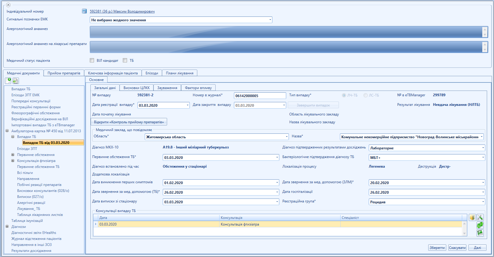Expand Консультація фтизіатра tree node

point(13,161)
